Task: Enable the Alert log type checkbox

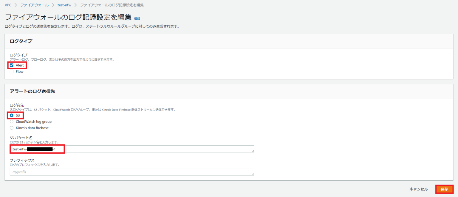Action: (11, 65)
